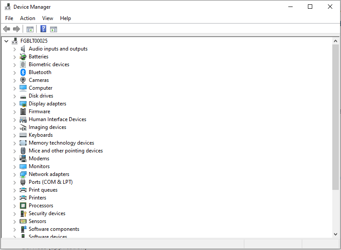Click the Keyboards icon

[x=23, y=135]
